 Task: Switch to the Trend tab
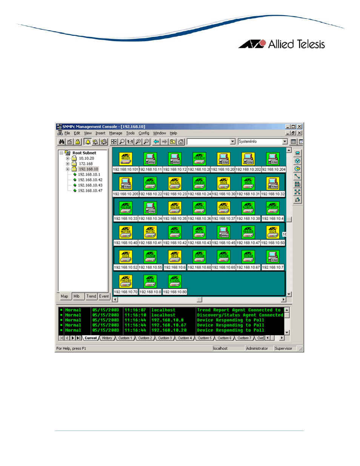pos(91,296)
